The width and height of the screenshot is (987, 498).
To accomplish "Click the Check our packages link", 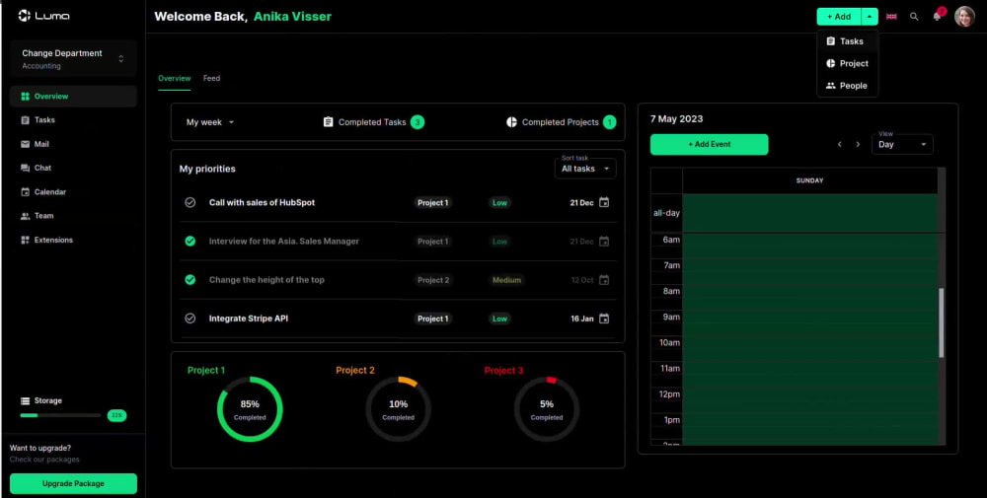I will click(44, 460).
